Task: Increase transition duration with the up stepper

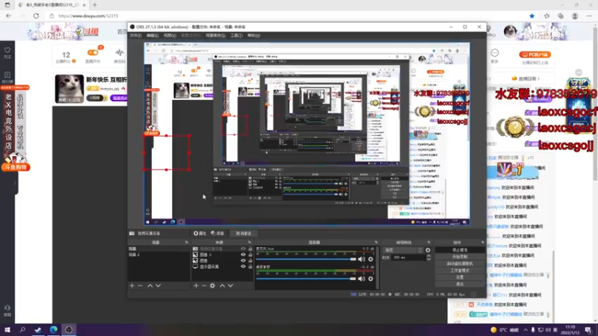Action: [x=428, y=256]
